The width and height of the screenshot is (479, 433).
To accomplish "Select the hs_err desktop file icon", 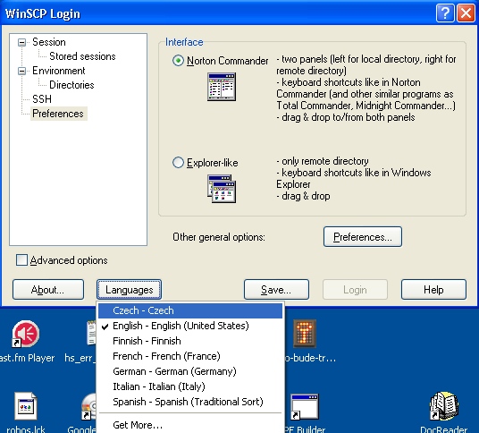I will (x=91, y=333).
